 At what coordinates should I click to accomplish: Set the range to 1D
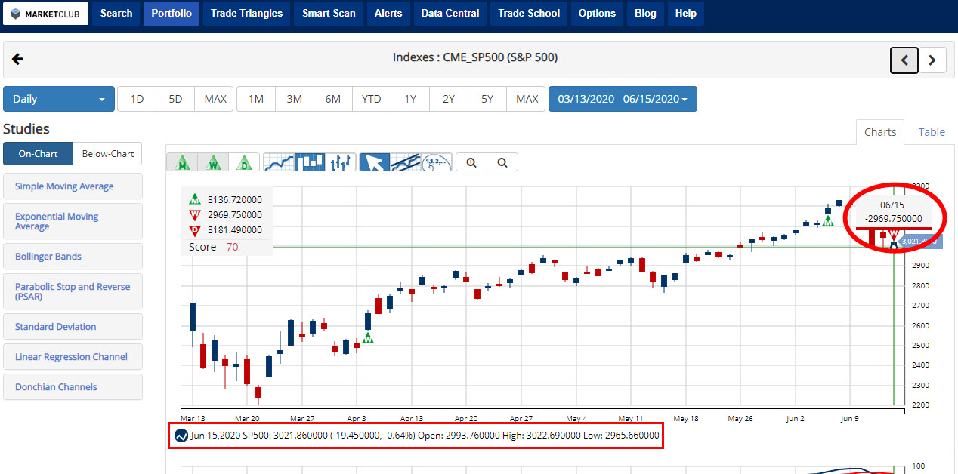(x=138, y=99)
